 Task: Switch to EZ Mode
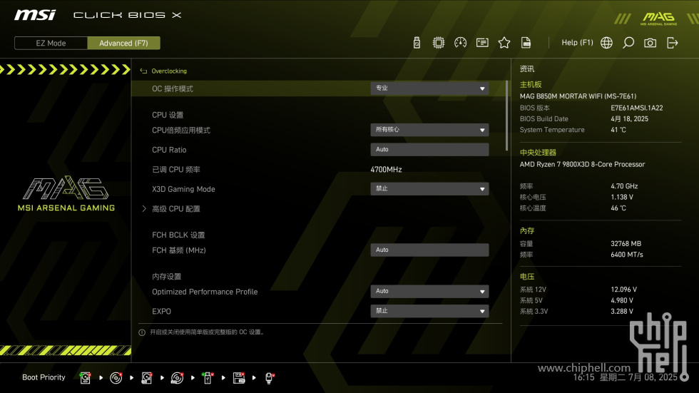point(51,44)
